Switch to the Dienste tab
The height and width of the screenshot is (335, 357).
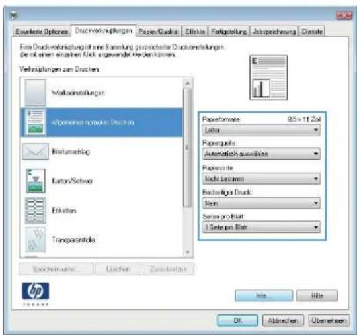tap(312, 32)
